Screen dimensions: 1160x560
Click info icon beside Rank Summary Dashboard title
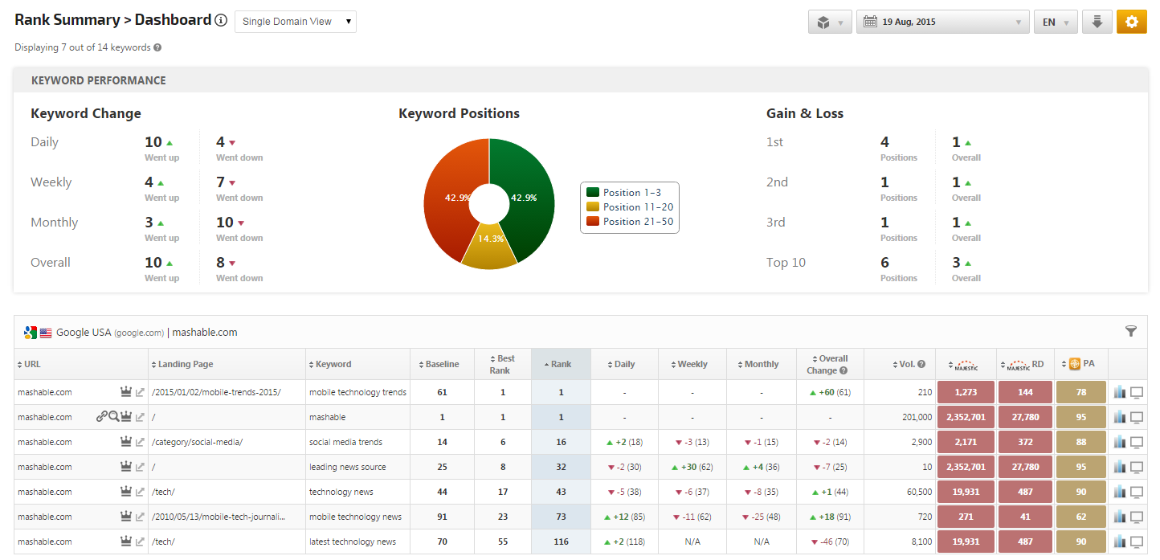(221, 21)
